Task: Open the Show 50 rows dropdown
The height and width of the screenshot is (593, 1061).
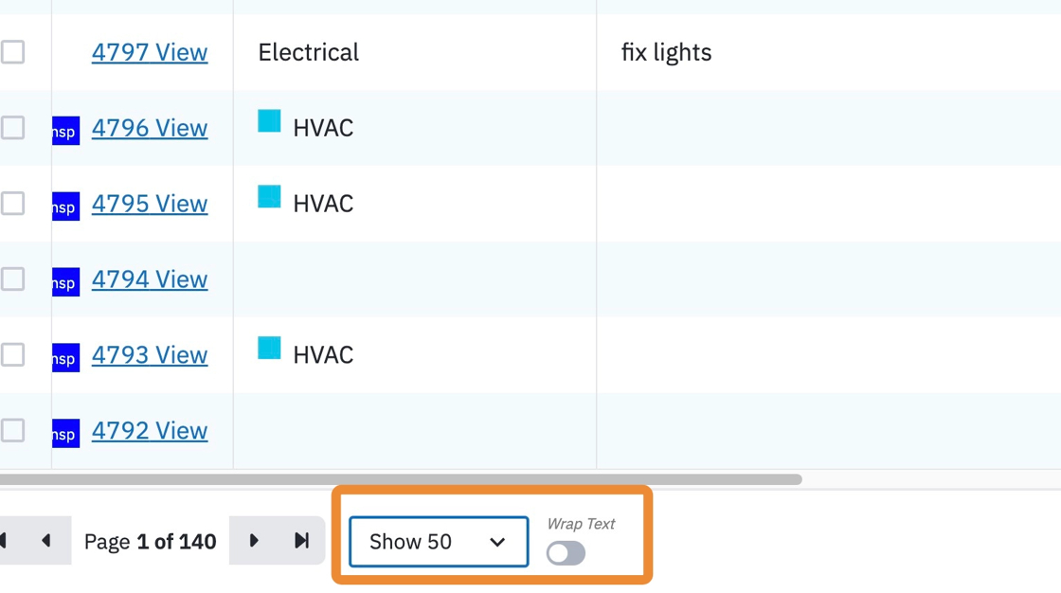Action: 439,542
